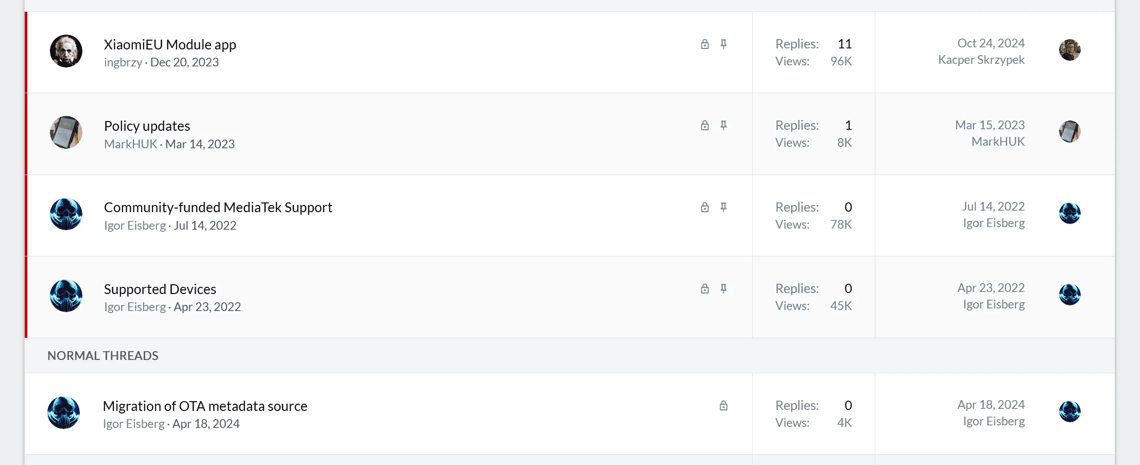Open the XiaomiEU Module app thread

point(170,45)
